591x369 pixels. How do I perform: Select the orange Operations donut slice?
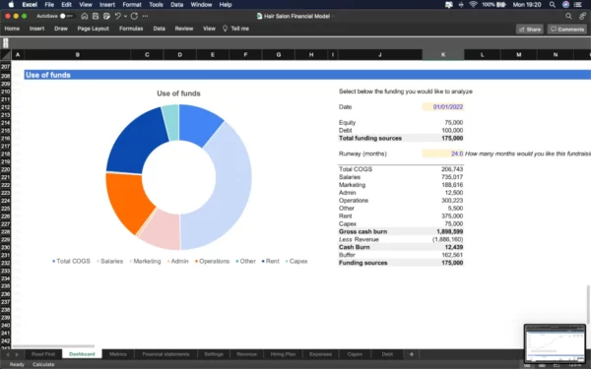point(127,201)
